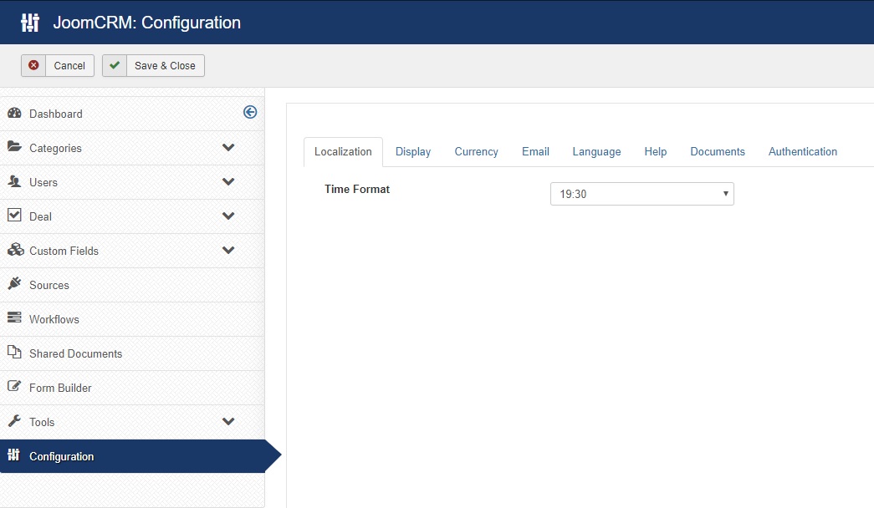Click the Custom Fields cubes icon
Viewport: 874px width, 508px height.
[15, 250]
